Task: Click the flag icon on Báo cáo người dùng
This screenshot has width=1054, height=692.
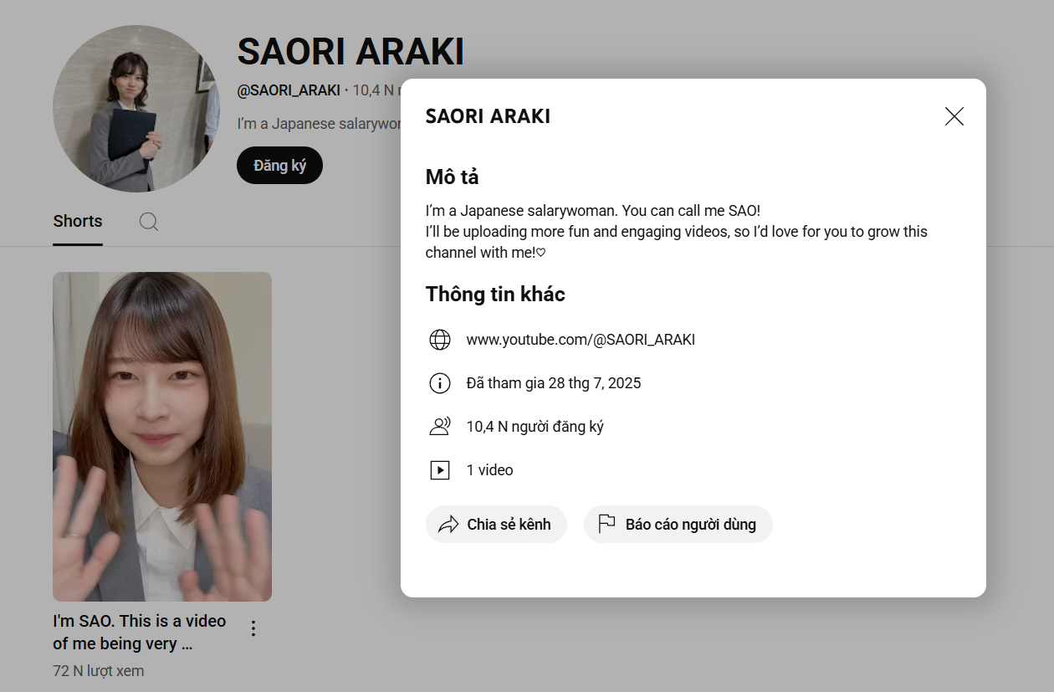Action: pos(607,525)
